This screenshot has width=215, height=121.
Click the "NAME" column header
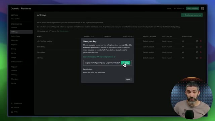tap(39, 37)
